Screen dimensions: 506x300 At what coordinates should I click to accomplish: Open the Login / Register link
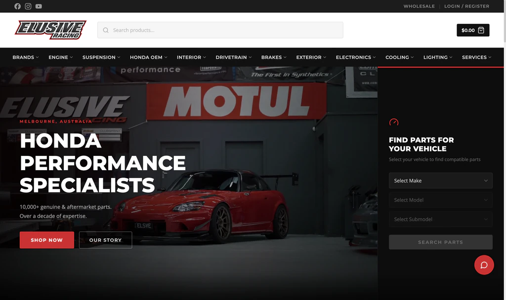pyautogui.click(x=466, y=6)
